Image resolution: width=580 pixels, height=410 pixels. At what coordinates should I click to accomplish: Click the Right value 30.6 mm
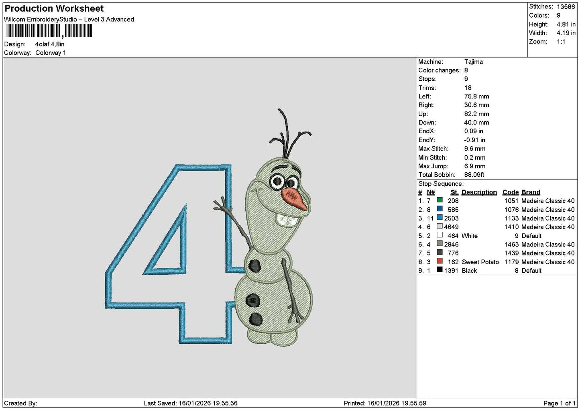[x=476, y=105]
